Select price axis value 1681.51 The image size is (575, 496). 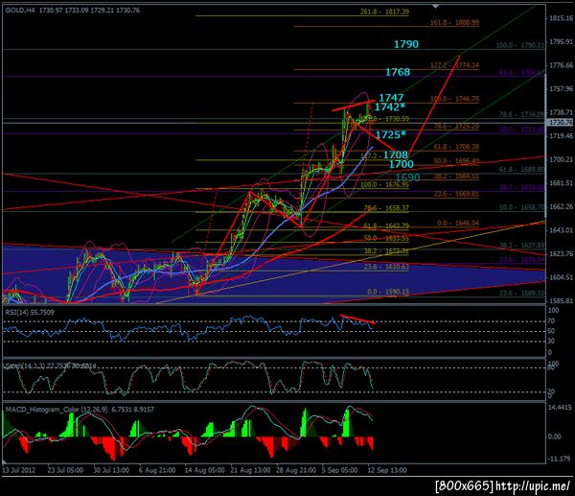(561, 183)
